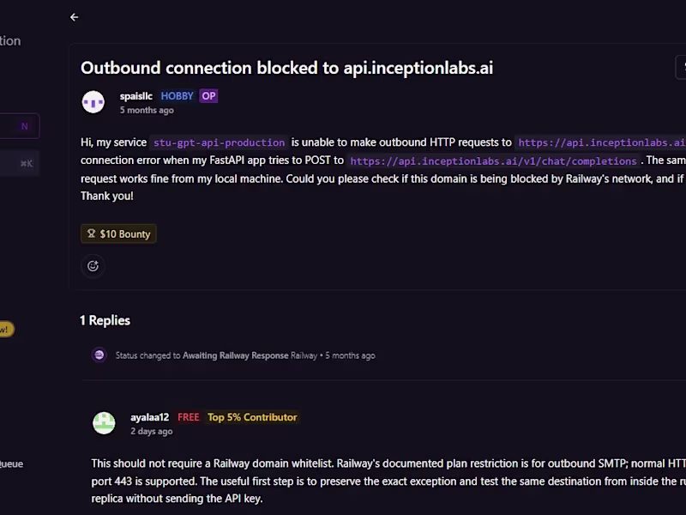Click the search field with ⌘K shortcut
Screen dimensions: 686x515
(20, 163)
